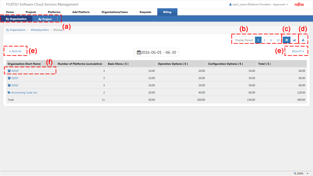
Task: Select the Billing tab
Action: [167, 12]
